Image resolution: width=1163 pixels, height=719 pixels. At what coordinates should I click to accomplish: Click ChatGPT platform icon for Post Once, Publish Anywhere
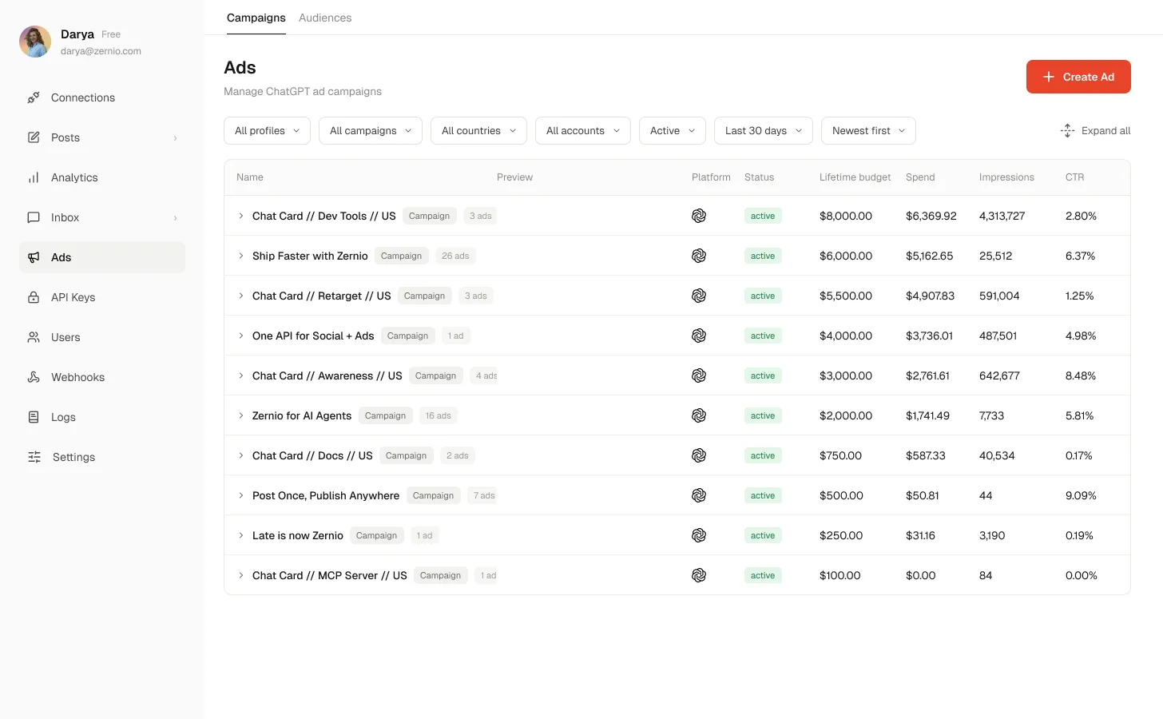pos(699,495)
